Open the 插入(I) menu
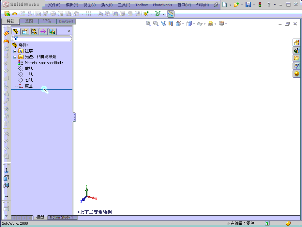 point(107,5)
